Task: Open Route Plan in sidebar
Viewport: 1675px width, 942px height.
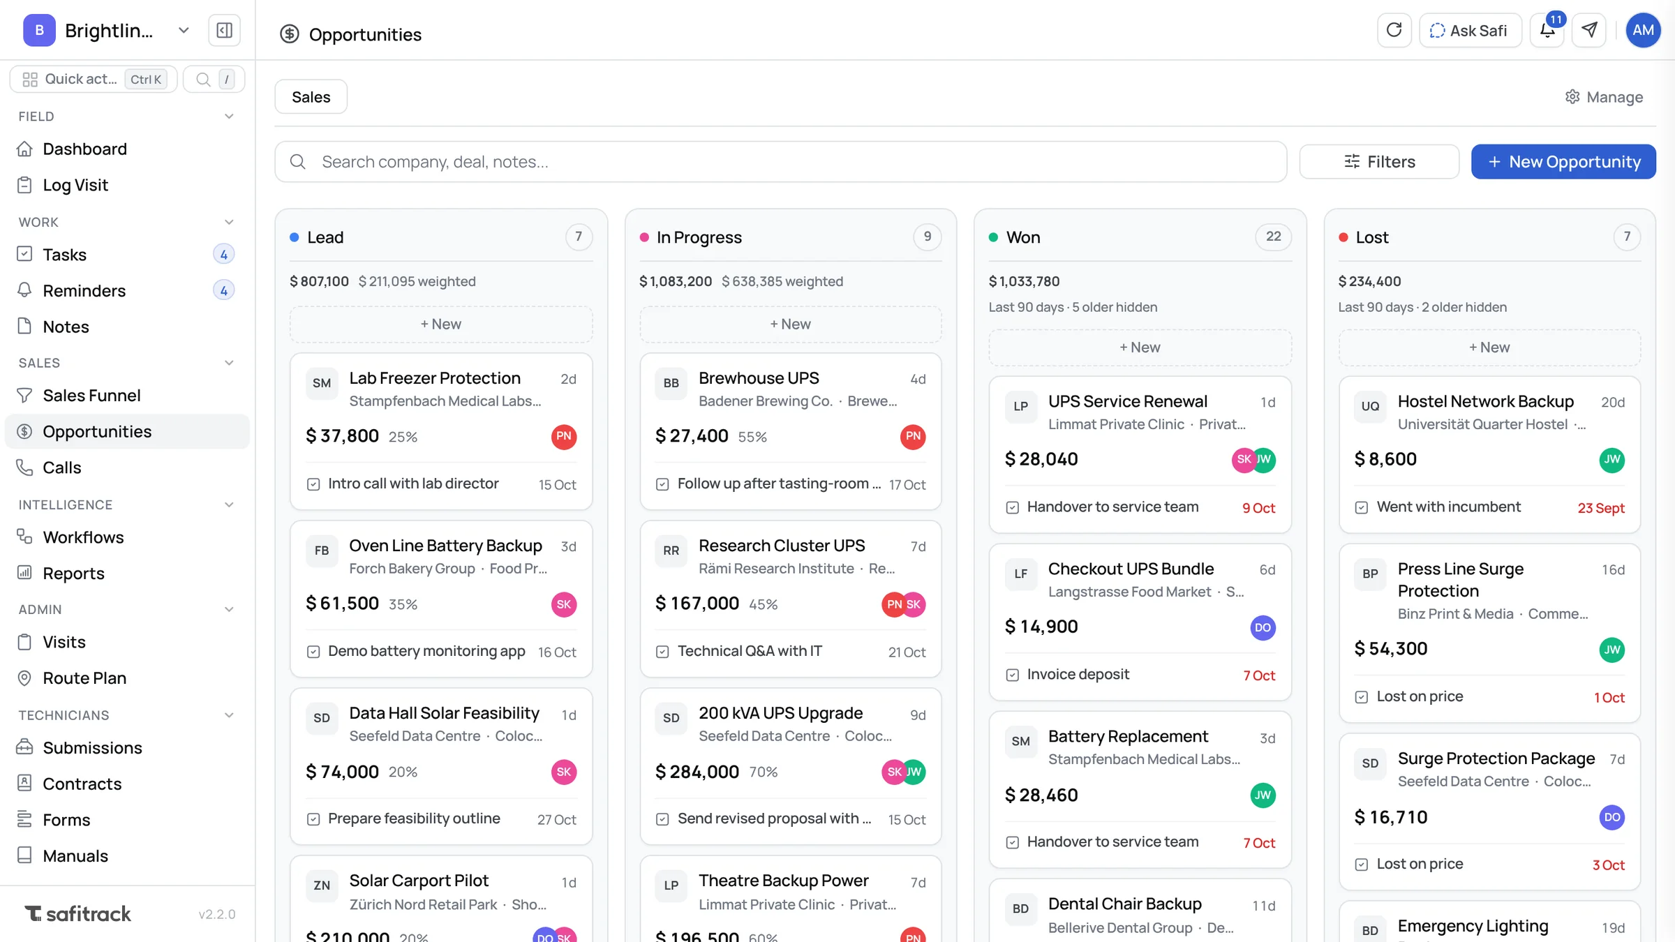Action: (127, 678)
